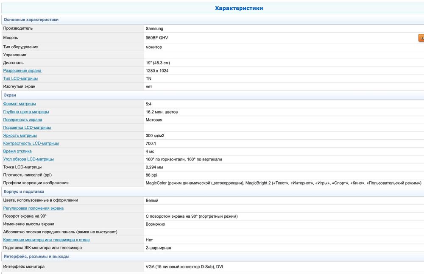This screenshot has width=424, height=274.
Task: Click the Интерфейс, разъемы и выходы header
Action: pyautogui.click(x=36, y=256)
